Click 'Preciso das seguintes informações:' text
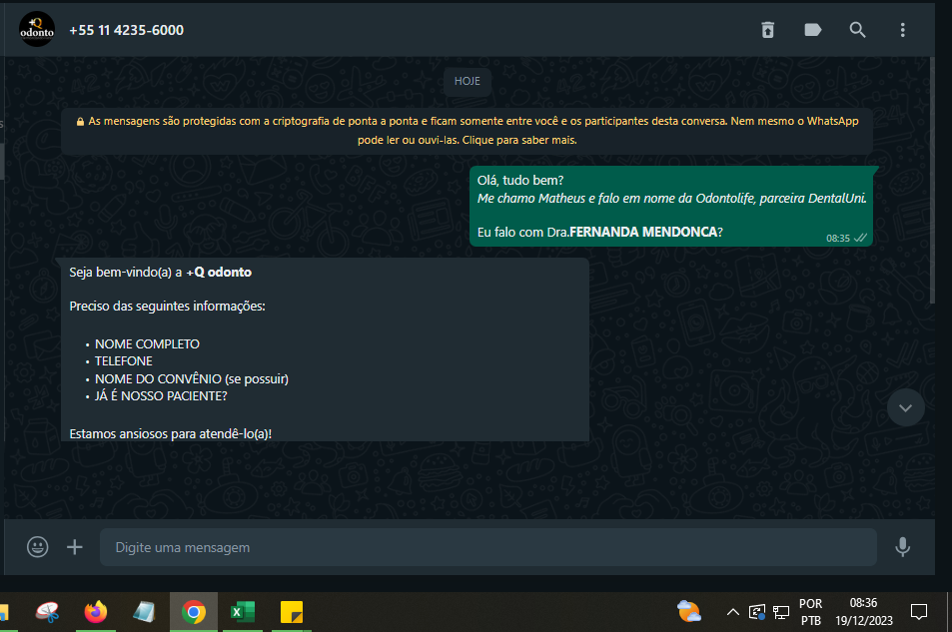The image size is (952, 632). point(167,306)
